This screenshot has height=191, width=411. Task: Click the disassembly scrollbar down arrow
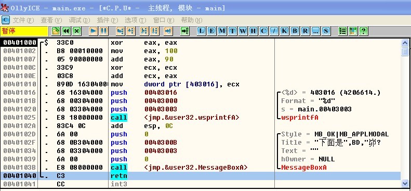click(405, 183)
